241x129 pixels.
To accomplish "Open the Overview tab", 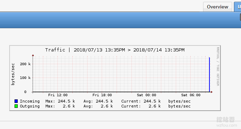I will coord(218,7).
